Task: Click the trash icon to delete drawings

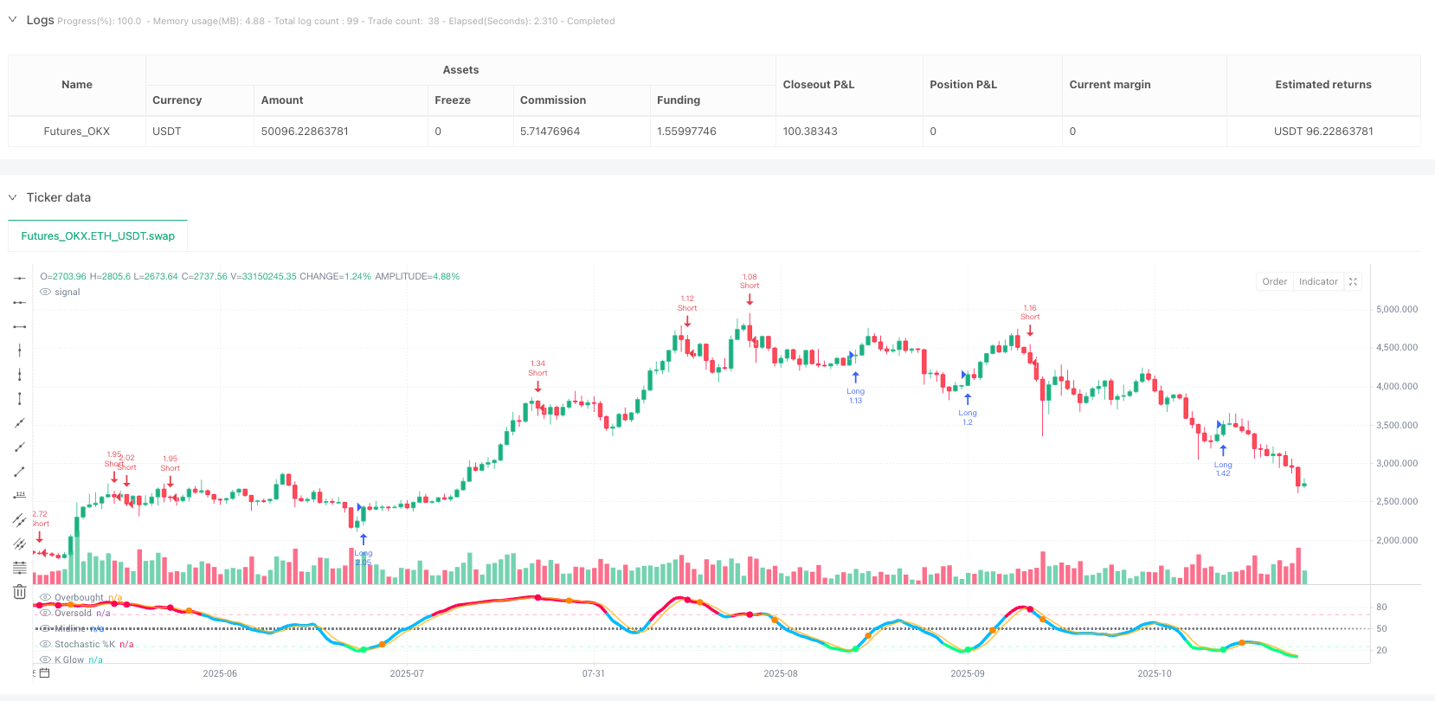Action: (19, 592)
